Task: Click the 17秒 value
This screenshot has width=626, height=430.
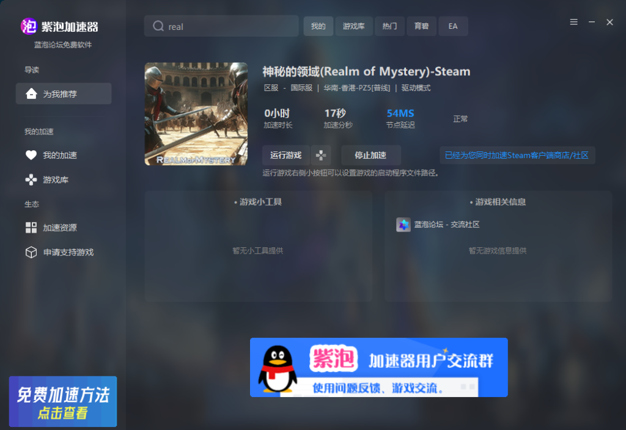Action: 335,113
